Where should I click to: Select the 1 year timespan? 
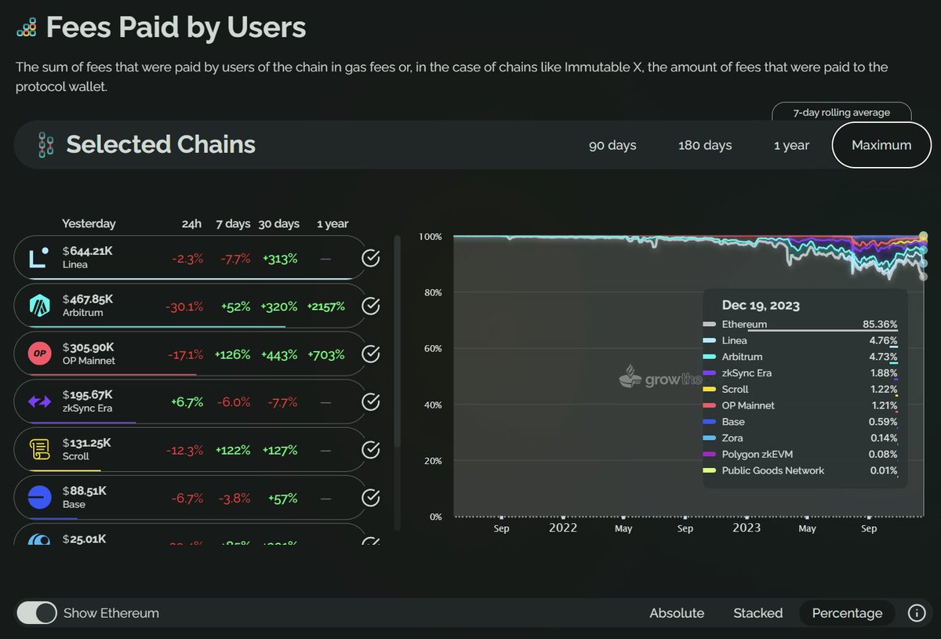[791, 145]
